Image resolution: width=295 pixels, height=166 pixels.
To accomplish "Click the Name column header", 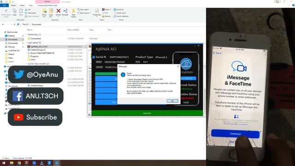I will click(x=29, y=30).
